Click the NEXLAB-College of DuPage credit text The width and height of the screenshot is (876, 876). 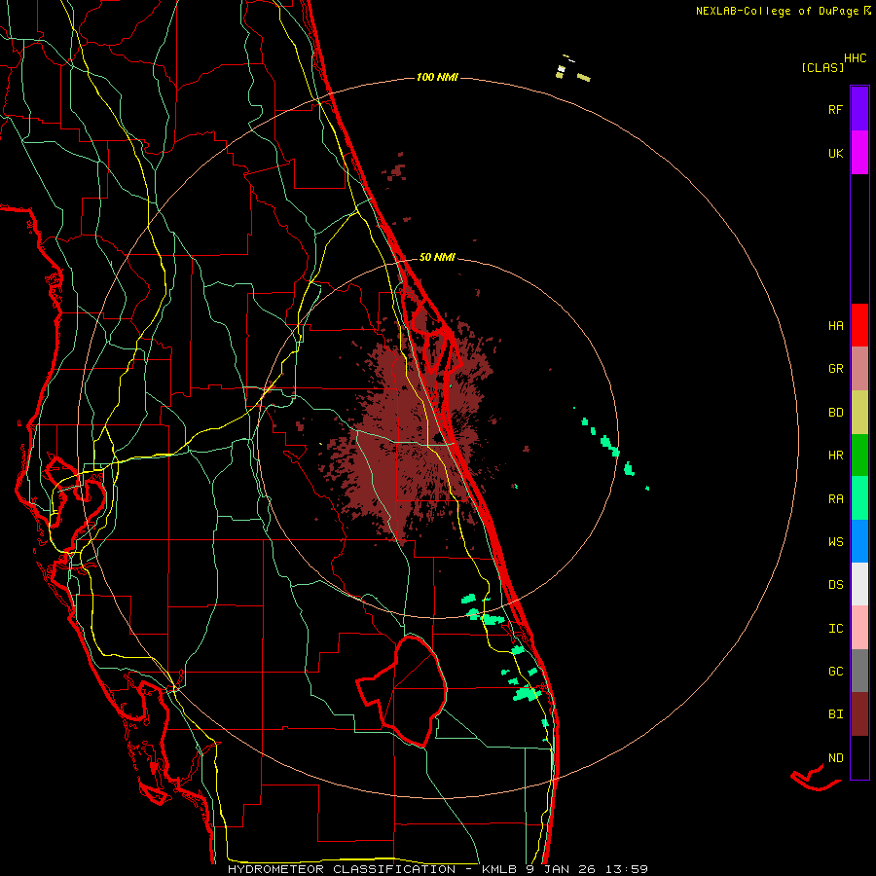click(777, 11)
